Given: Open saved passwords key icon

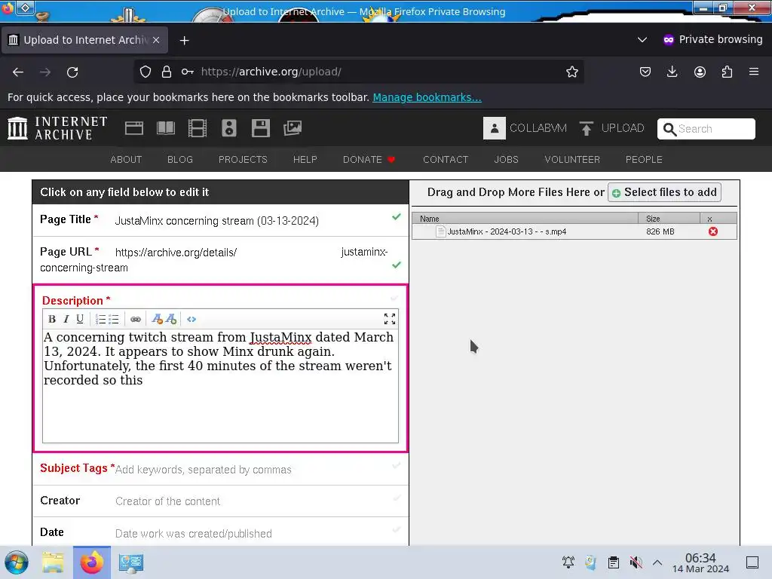Looking at the screenshot, I should click(x=187, y=72).
